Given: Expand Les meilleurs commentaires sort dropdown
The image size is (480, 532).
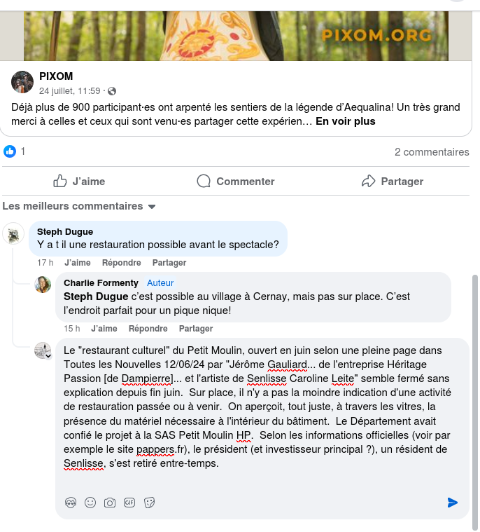Looking at the screenshot, I should tap(79, 206).
